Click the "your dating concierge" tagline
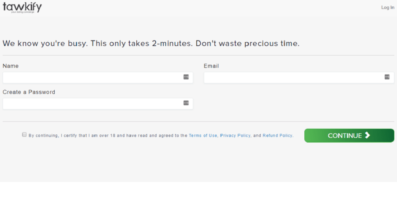The image size is (397, 211). point(22,12)
